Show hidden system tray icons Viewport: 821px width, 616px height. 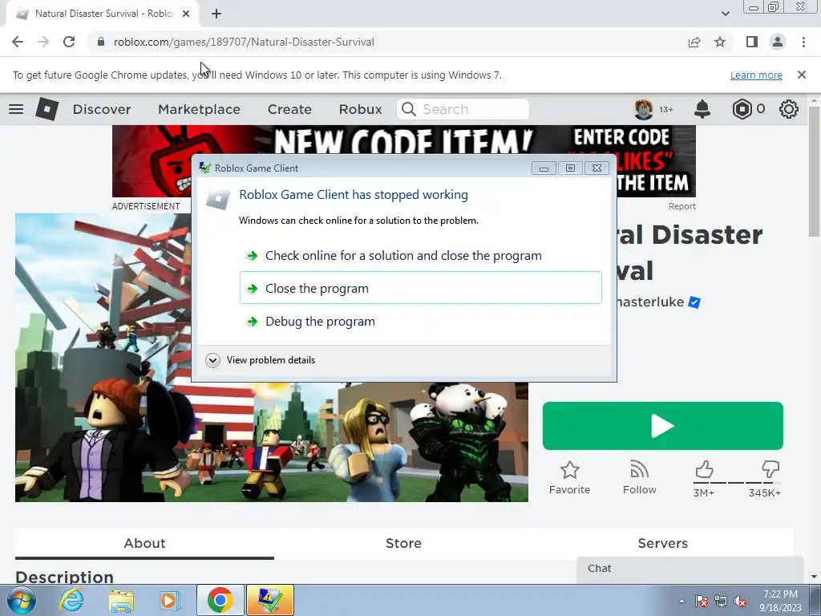click(681, 601)
